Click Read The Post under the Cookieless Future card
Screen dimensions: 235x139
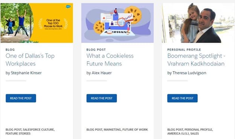tap(102, 98)
